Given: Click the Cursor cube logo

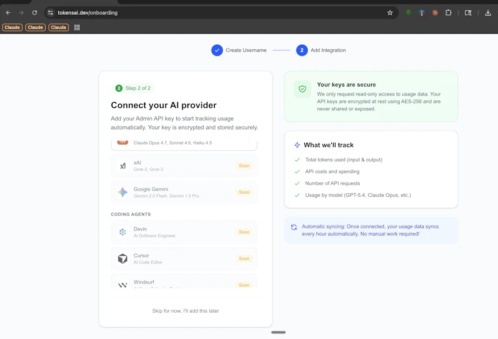Looking at the screenshot, I should [x=123, y=259].
